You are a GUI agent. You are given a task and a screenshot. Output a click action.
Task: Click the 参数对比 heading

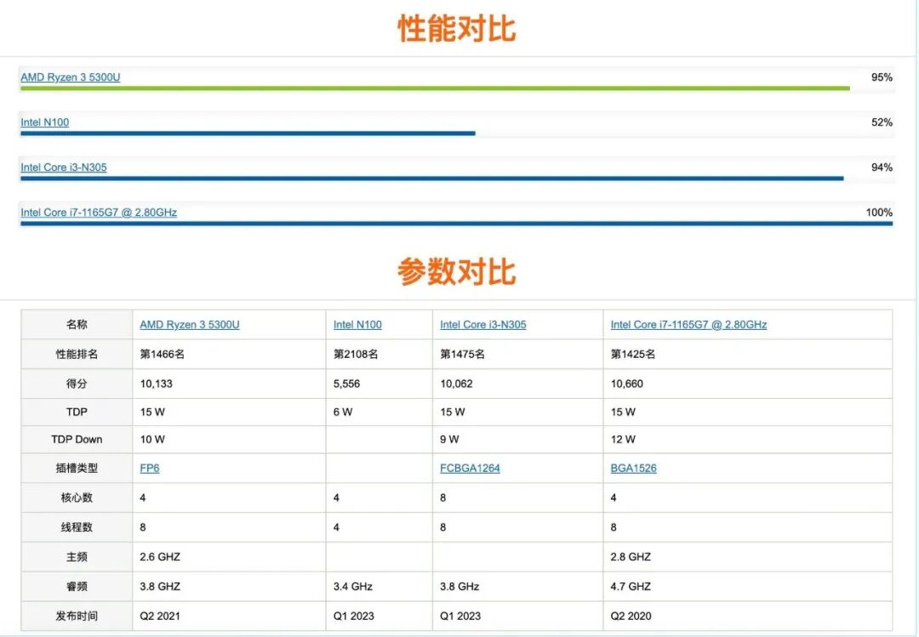(x=457, y=272)
